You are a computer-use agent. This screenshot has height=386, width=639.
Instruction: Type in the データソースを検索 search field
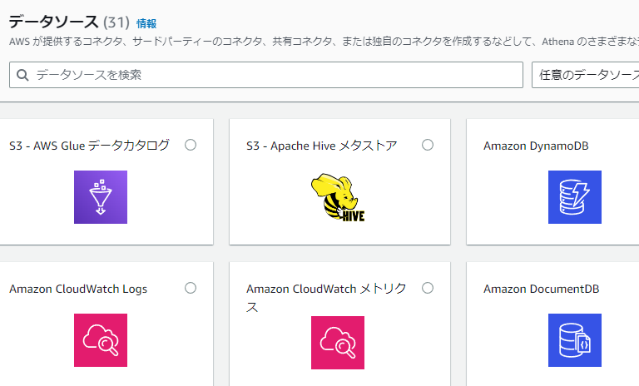275,75
